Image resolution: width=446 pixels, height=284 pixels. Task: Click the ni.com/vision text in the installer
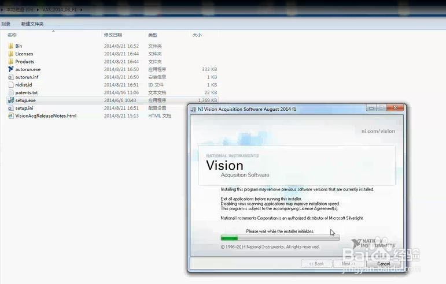[x=378, y=131]
